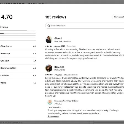Expand host response with Show more
Viewport: 124px width, 124px height.
coord(53,116)
